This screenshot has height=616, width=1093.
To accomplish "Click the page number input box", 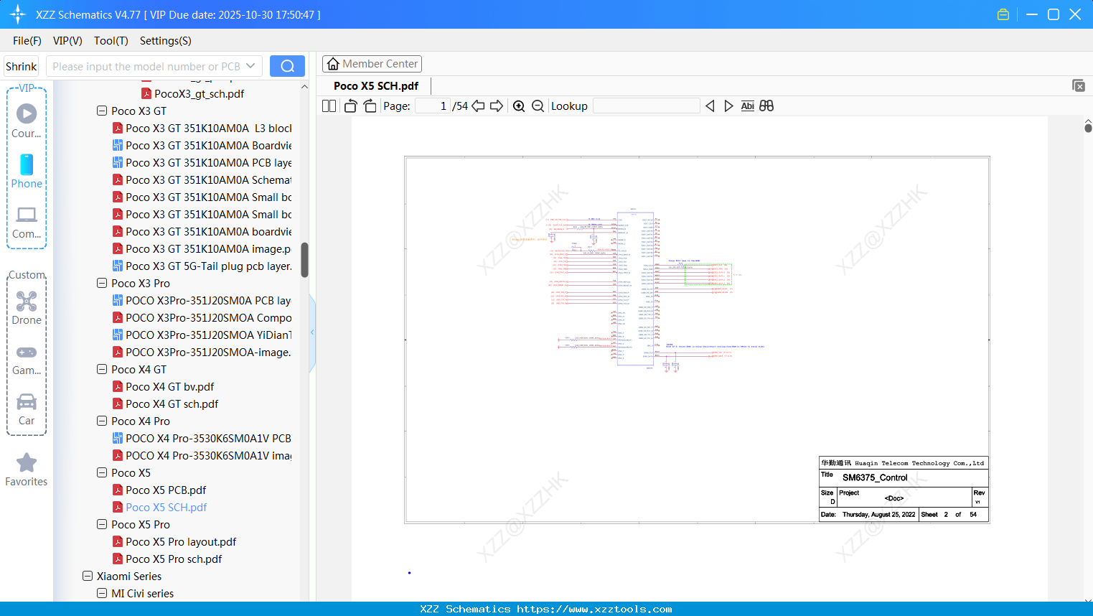I will [432, 106].
